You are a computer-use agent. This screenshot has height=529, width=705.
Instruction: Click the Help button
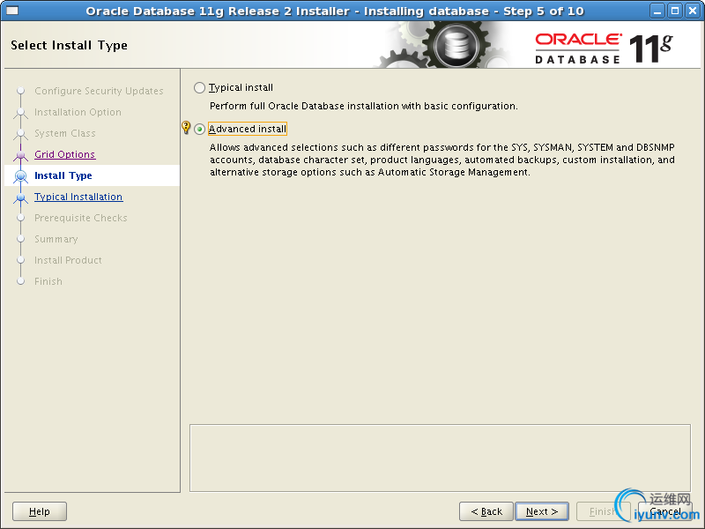click(x=40, y=511)
